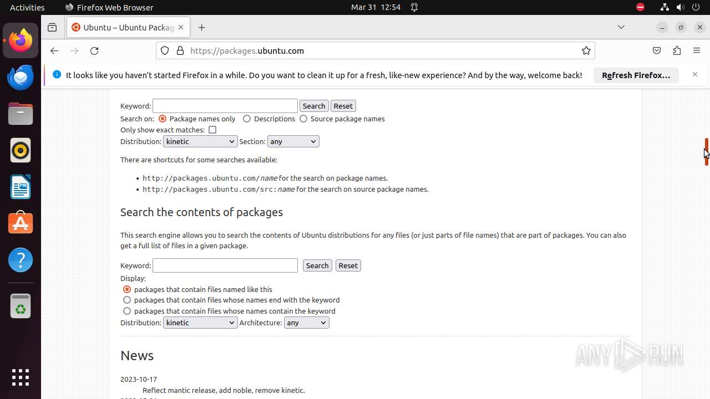The width and height of the screenshot is (710, 399).
Task: Show Applications grid at dock bottom
Action: (x=21, y=377)
